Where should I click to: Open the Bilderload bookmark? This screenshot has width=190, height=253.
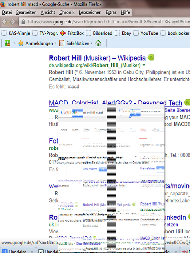point(99,33)
